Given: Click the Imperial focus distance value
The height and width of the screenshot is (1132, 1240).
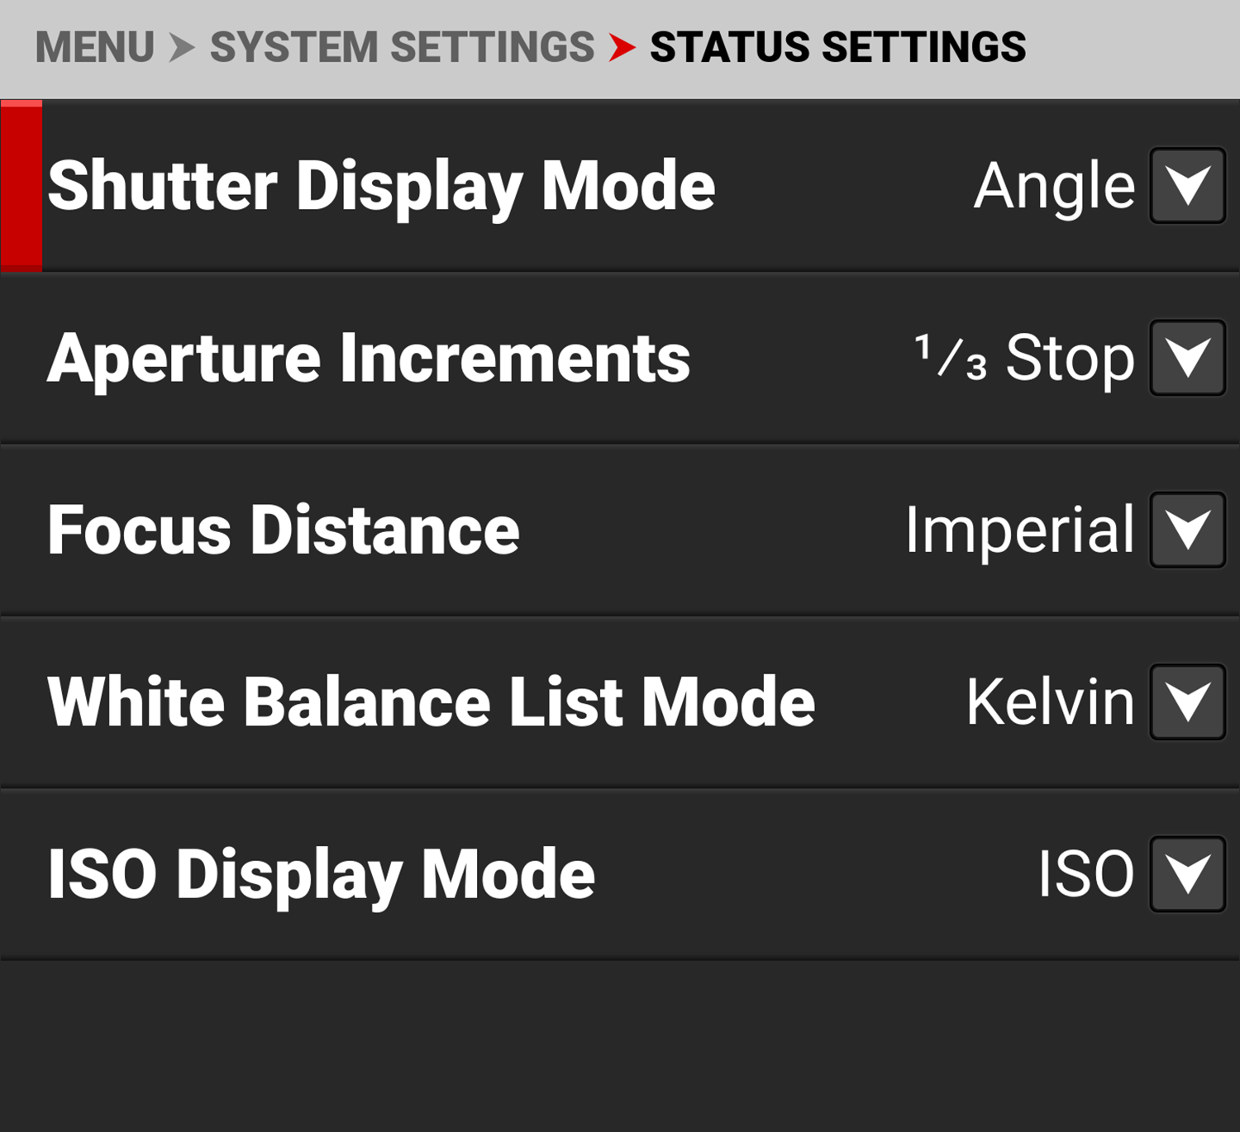Looking at the screenshot, I should pyautogui.click(x=1020, y=530).
